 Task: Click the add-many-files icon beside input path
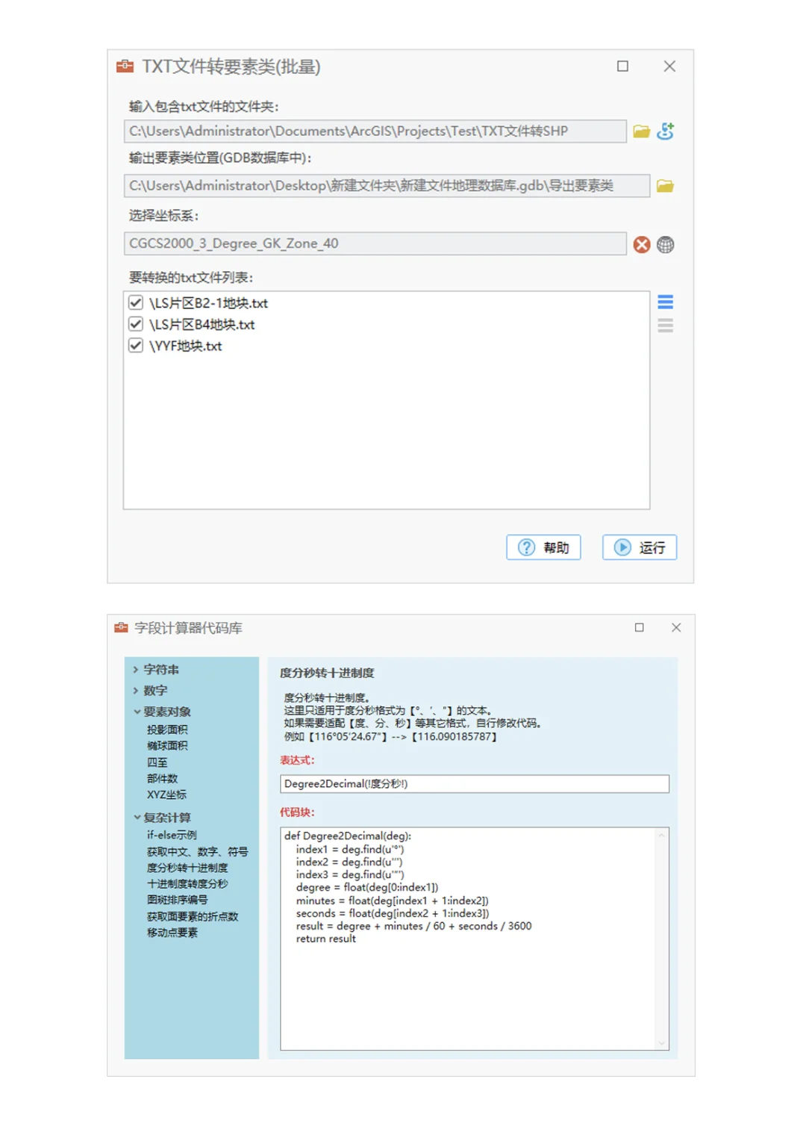(666, 131)
